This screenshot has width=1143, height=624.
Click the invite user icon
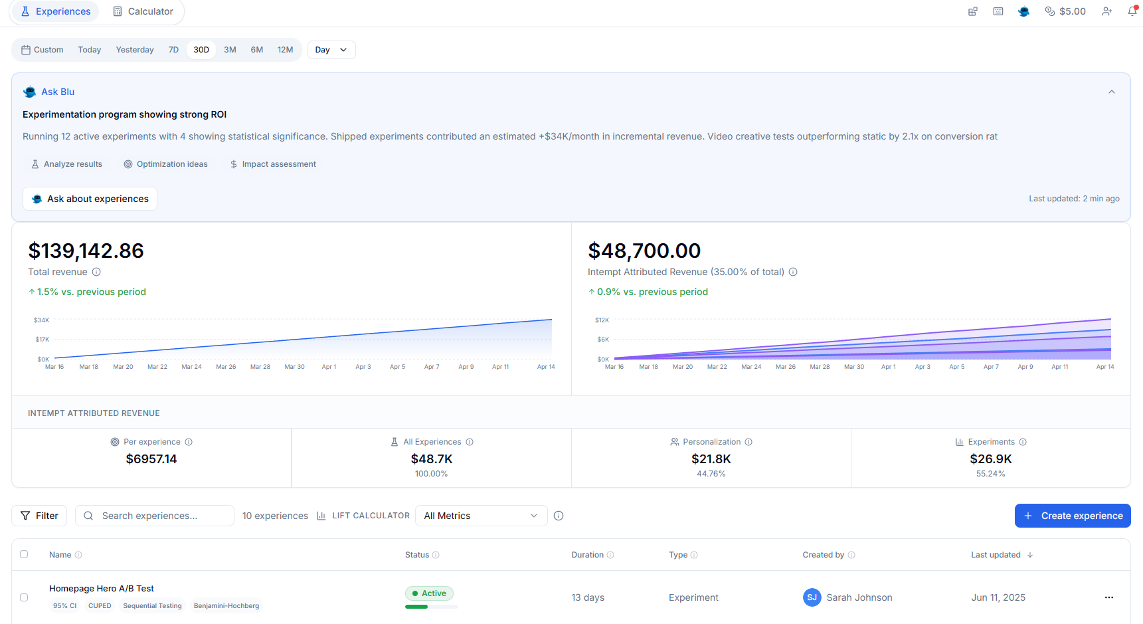pos(1106,11)
